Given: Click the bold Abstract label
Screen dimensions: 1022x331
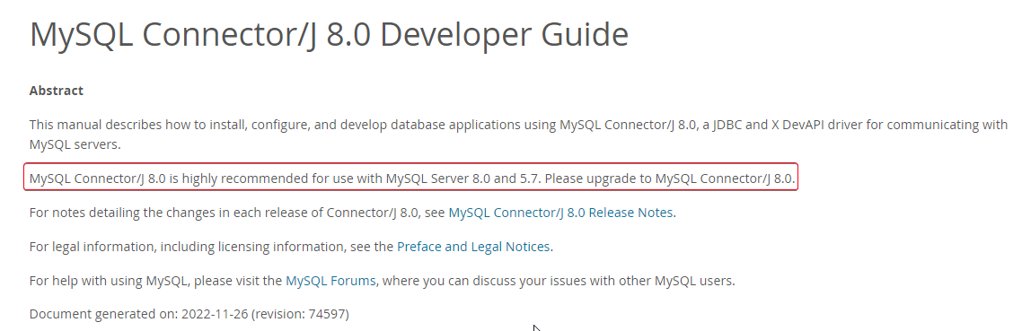Looking at the screenshot, I should 56,91.
